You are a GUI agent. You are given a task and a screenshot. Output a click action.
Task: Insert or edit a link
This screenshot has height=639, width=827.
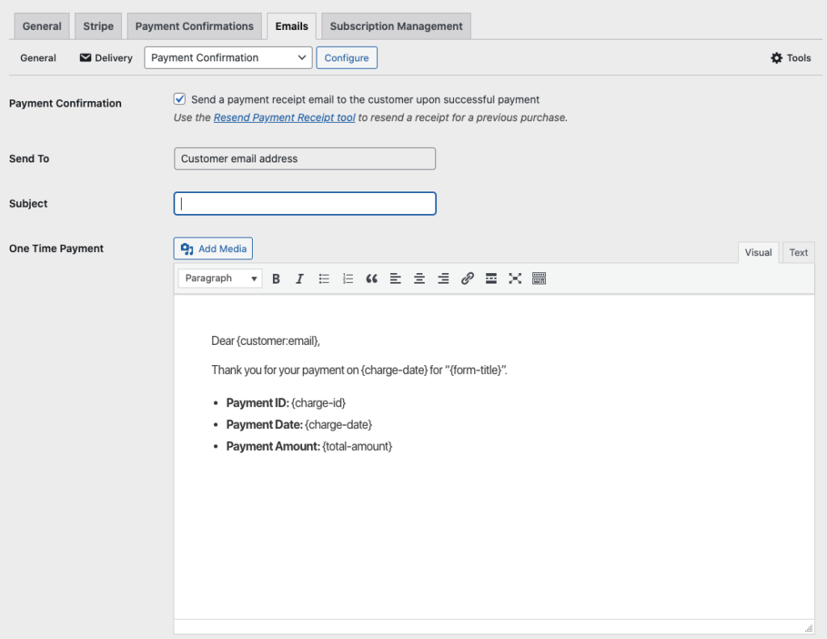click(x=467, y=279)
